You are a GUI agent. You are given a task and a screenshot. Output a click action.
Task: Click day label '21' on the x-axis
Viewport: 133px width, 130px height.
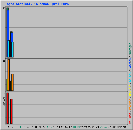(x=86, y=127)
